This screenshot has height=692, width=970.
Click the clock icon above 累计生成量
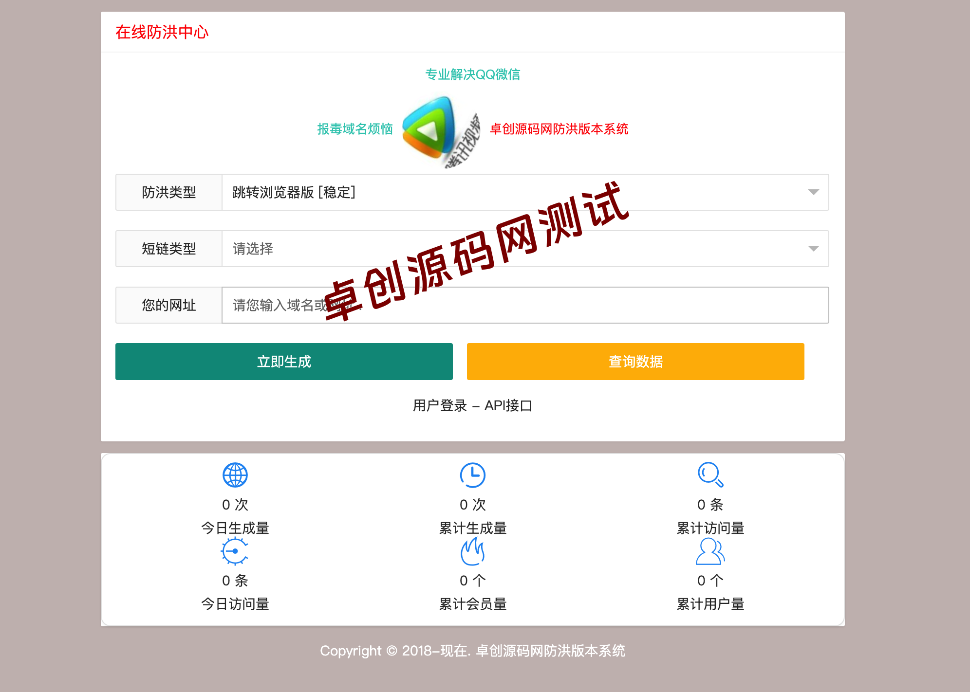[473, 475]
